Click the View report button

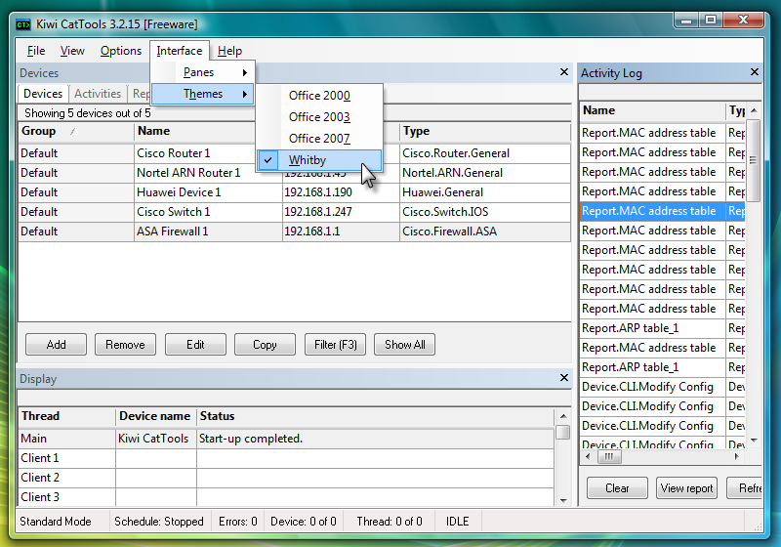(686, 488)
